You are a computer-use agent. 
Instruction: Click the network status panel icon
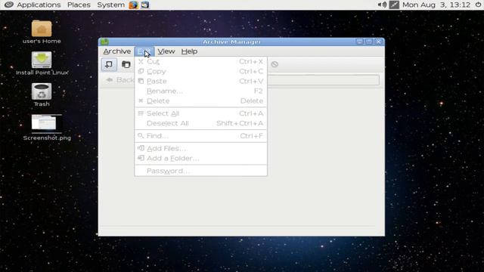394,5
